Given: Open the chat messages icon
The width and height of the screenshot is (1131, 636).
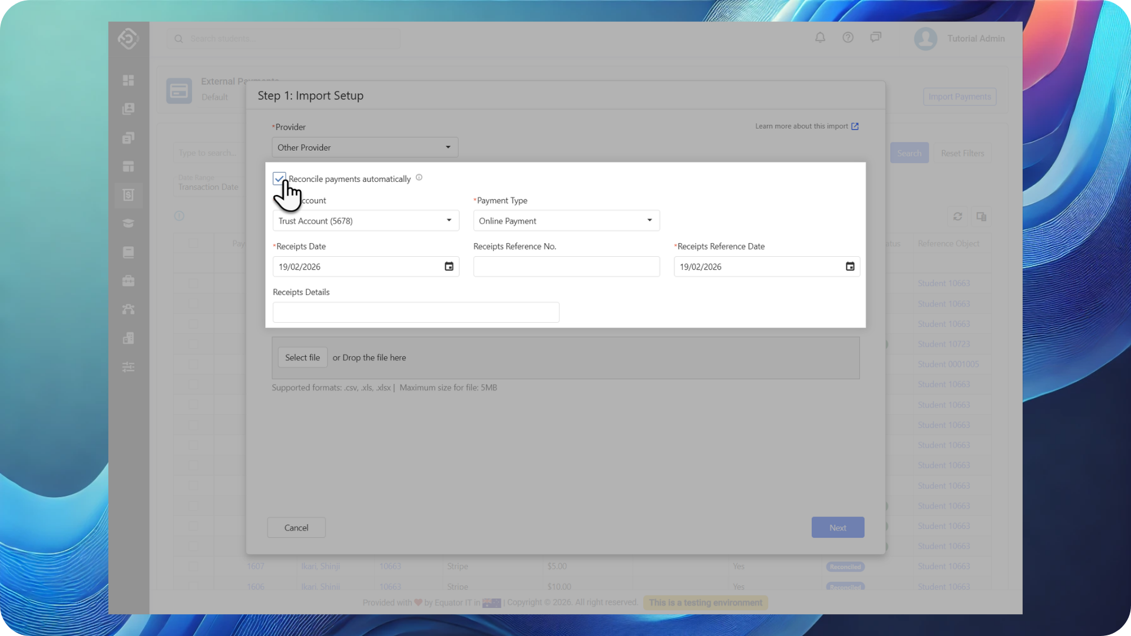Looking at the screenshot, I should click(x=876, y=38).
